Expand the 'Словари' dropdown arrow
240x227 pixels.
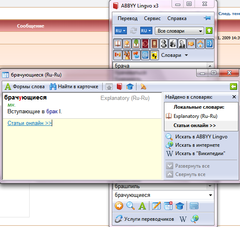(x=186, y=55)
